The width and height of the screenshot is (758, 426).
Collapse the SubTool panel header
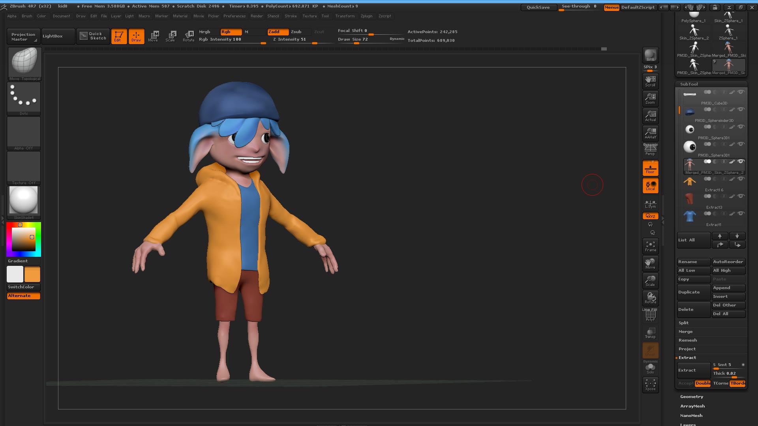coord(689,84)
